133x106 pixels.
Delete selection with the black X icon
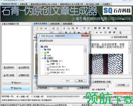point(77,28)
